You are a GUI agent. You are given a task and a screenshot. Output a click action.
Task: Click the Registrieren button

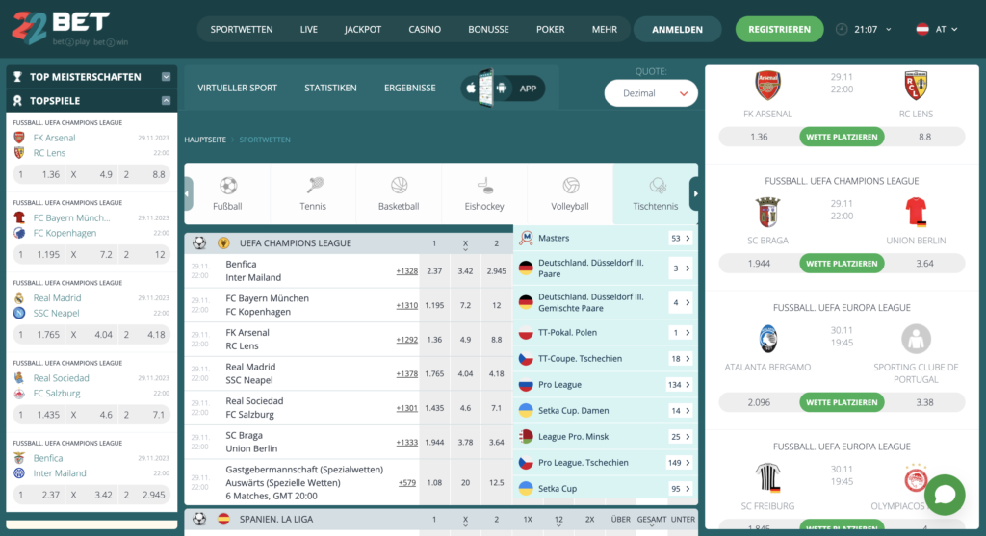(x=779, y=29)
